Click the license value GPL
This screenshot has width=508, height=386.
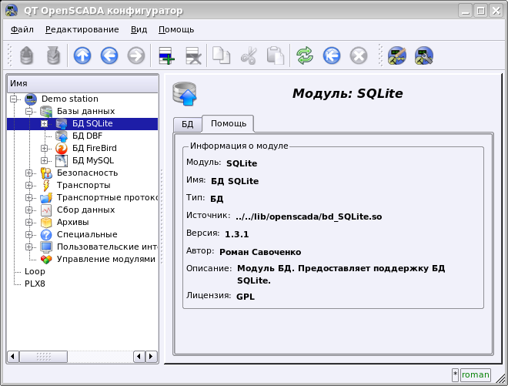pyautogui.click(x=246, y=297)
